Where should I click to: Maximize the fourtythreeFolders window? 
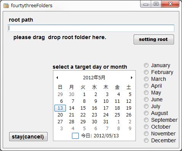(156, 4)
